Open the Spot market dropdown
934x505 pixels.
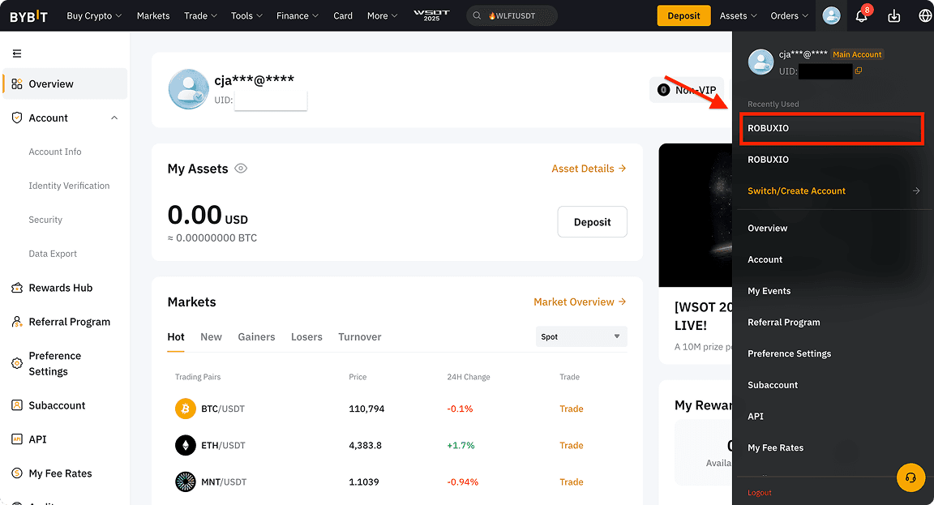[581, 336]
